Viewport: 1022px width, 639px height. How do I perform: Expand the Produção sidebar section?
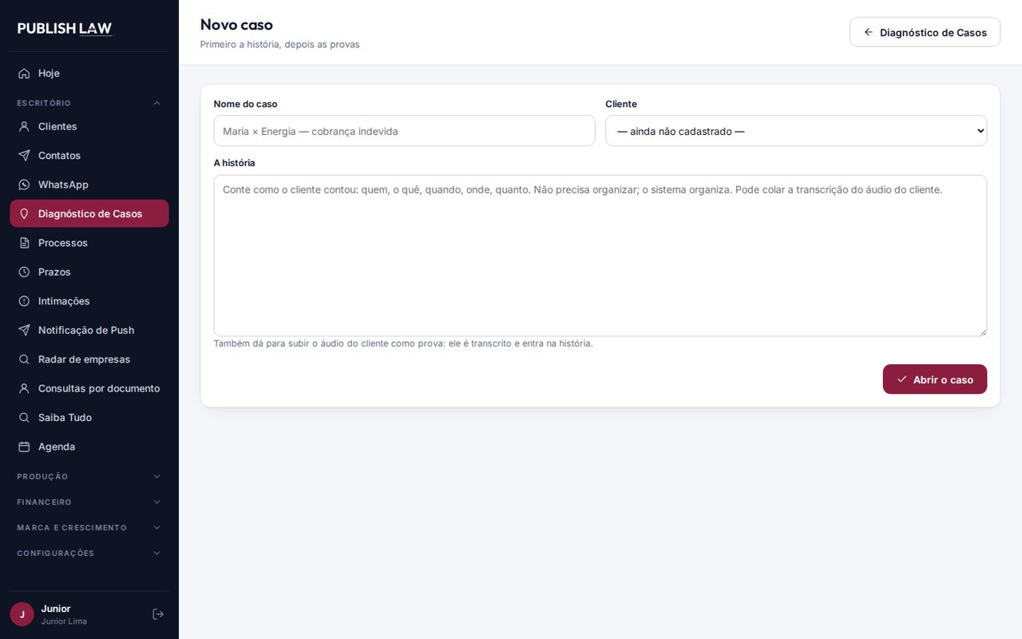(89, 477)
